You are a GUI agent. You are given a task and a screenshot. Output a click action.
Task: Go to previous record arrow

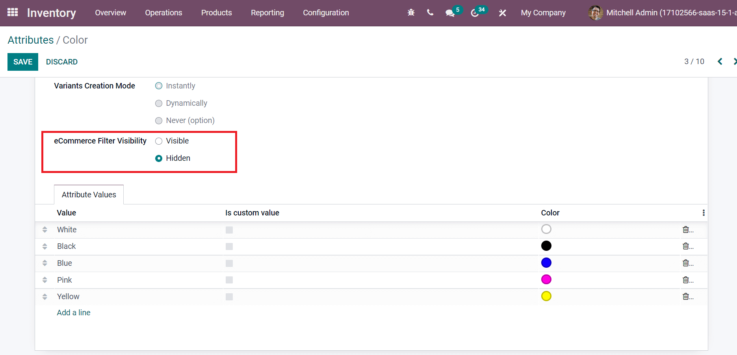[720, 61]
